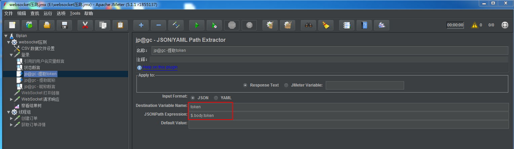Click the Cut scissors icon
514x149 pixels.
[85, 25]
